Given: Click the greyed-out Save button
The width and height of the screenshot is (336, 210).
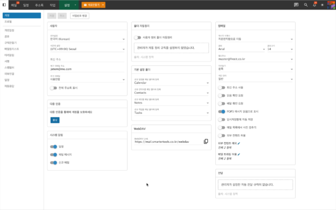Looking at the screenshot, I should [52, 16].
